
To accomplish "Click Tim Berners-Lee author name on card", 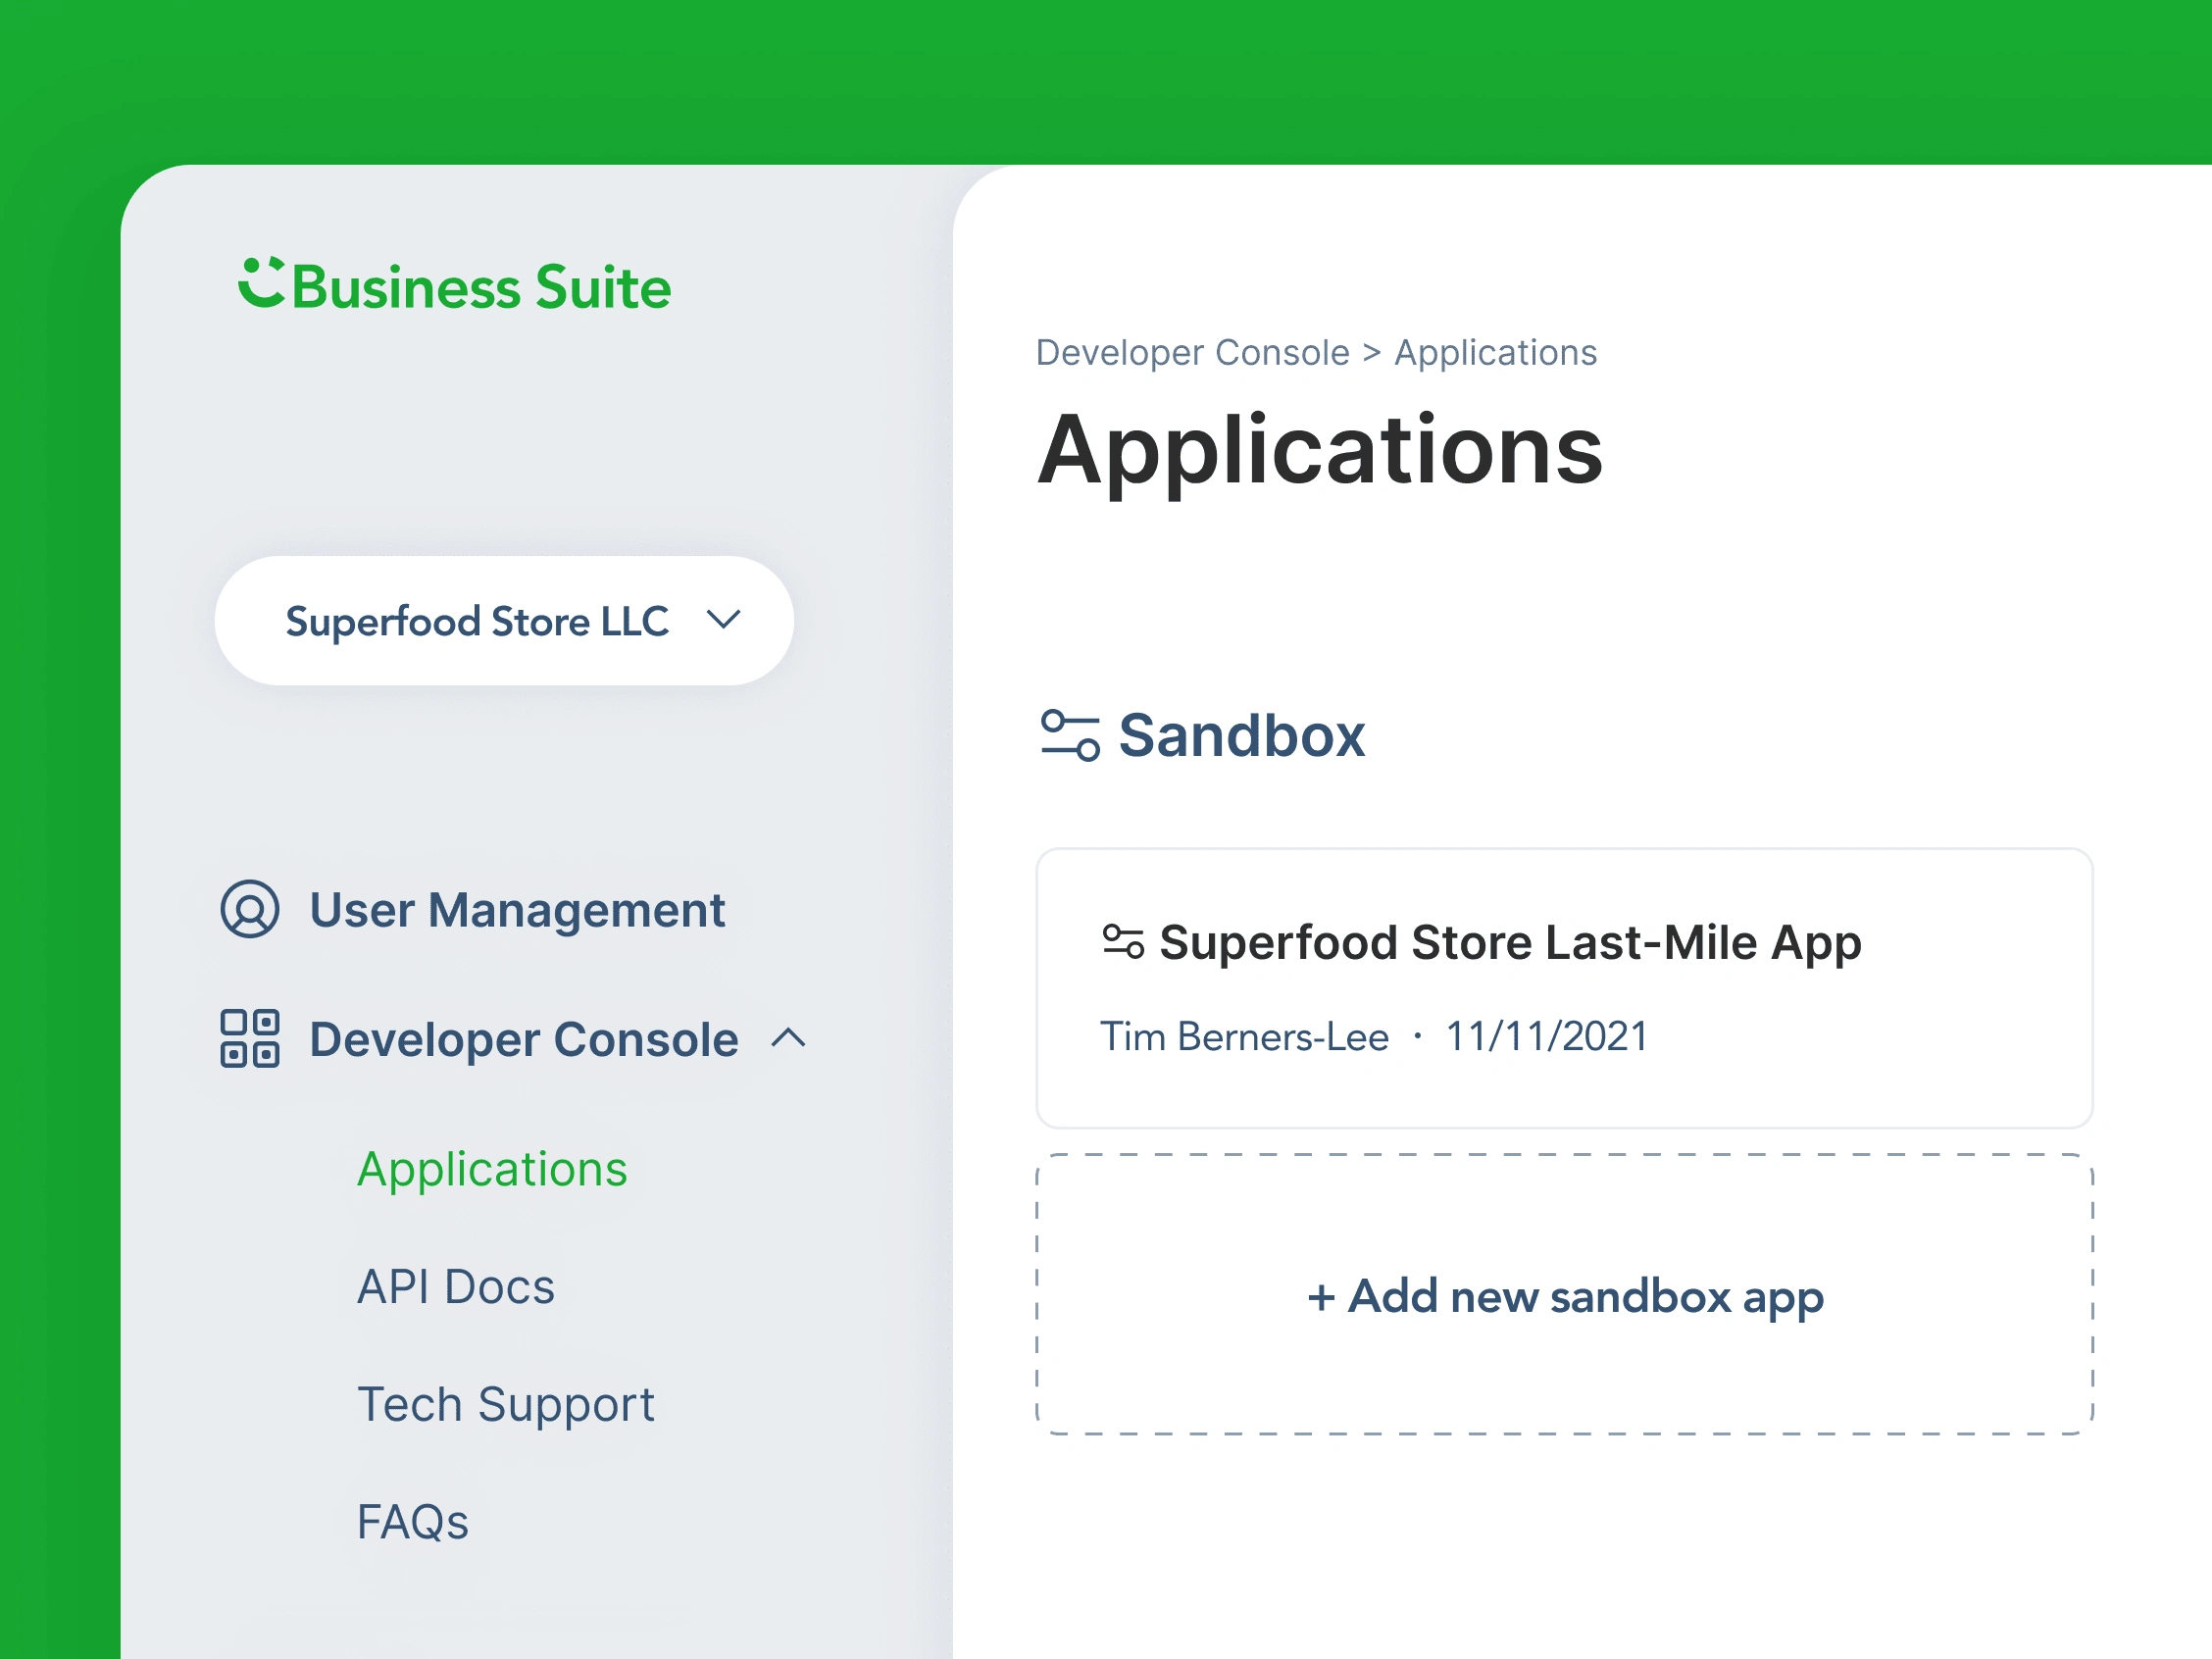I will (x=1244, y=1037).
